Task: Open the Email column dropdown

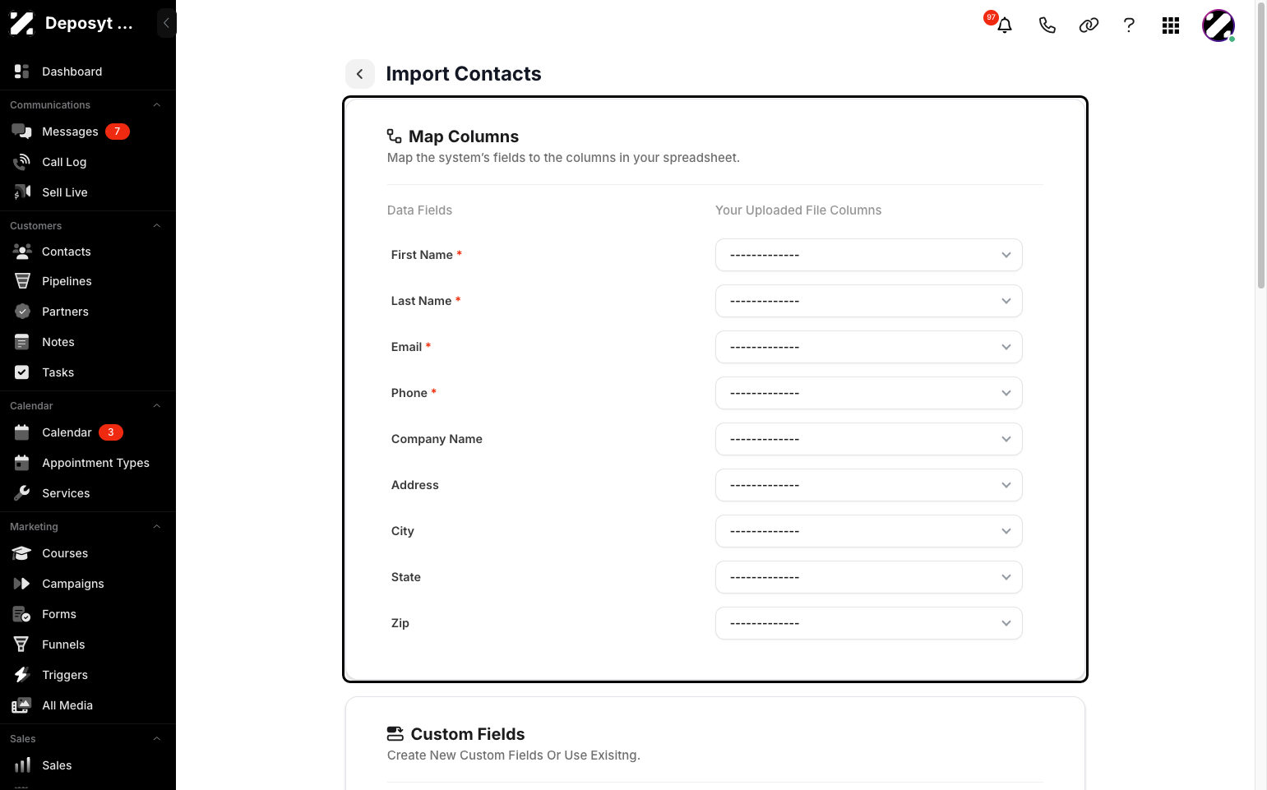Action: (869, 347)
